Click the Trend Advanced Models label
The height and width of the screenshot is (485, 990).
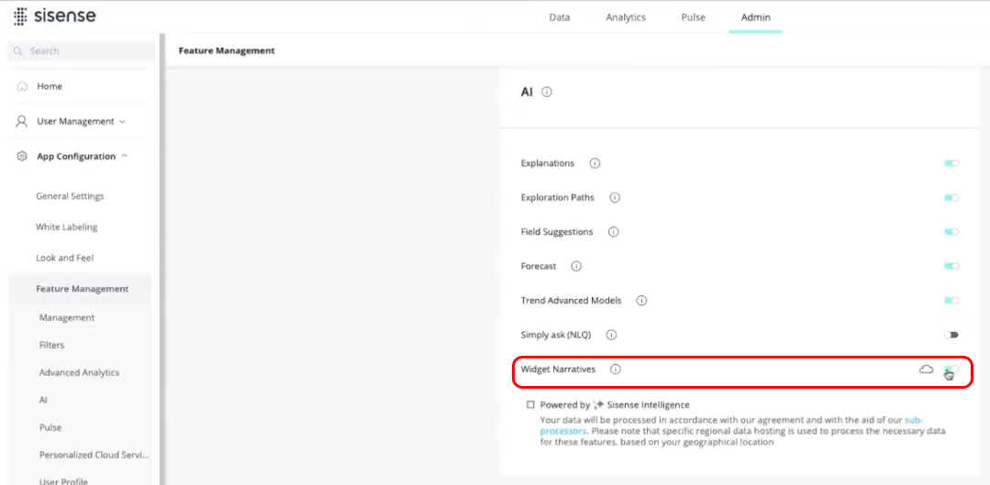tap(571, 301)
